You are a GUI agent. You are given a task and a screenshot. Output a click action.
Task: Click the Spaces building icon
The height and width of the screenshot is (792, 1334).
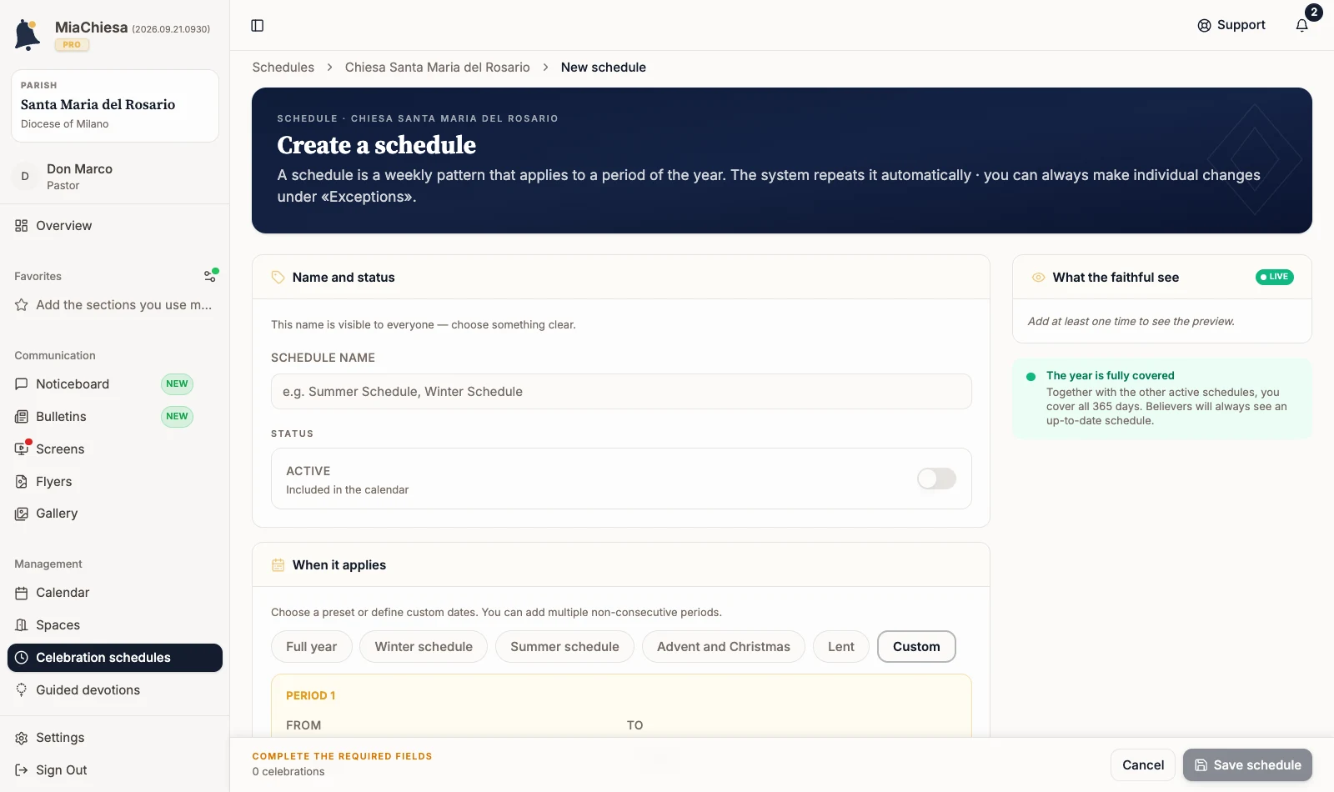22,625
